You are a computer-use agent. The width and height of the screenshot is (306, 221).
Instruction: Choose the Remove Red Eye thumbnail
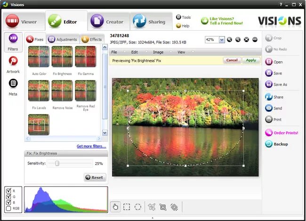click(86, 90)
